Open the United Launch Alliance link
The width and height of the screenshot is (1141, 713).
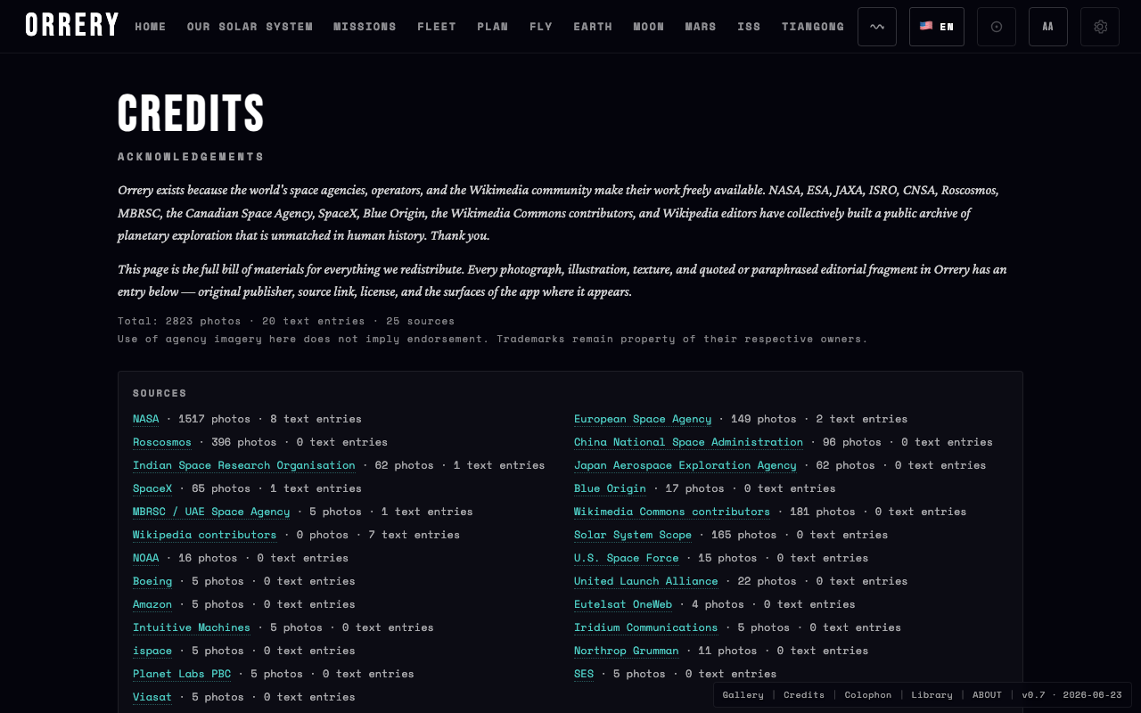646,581
